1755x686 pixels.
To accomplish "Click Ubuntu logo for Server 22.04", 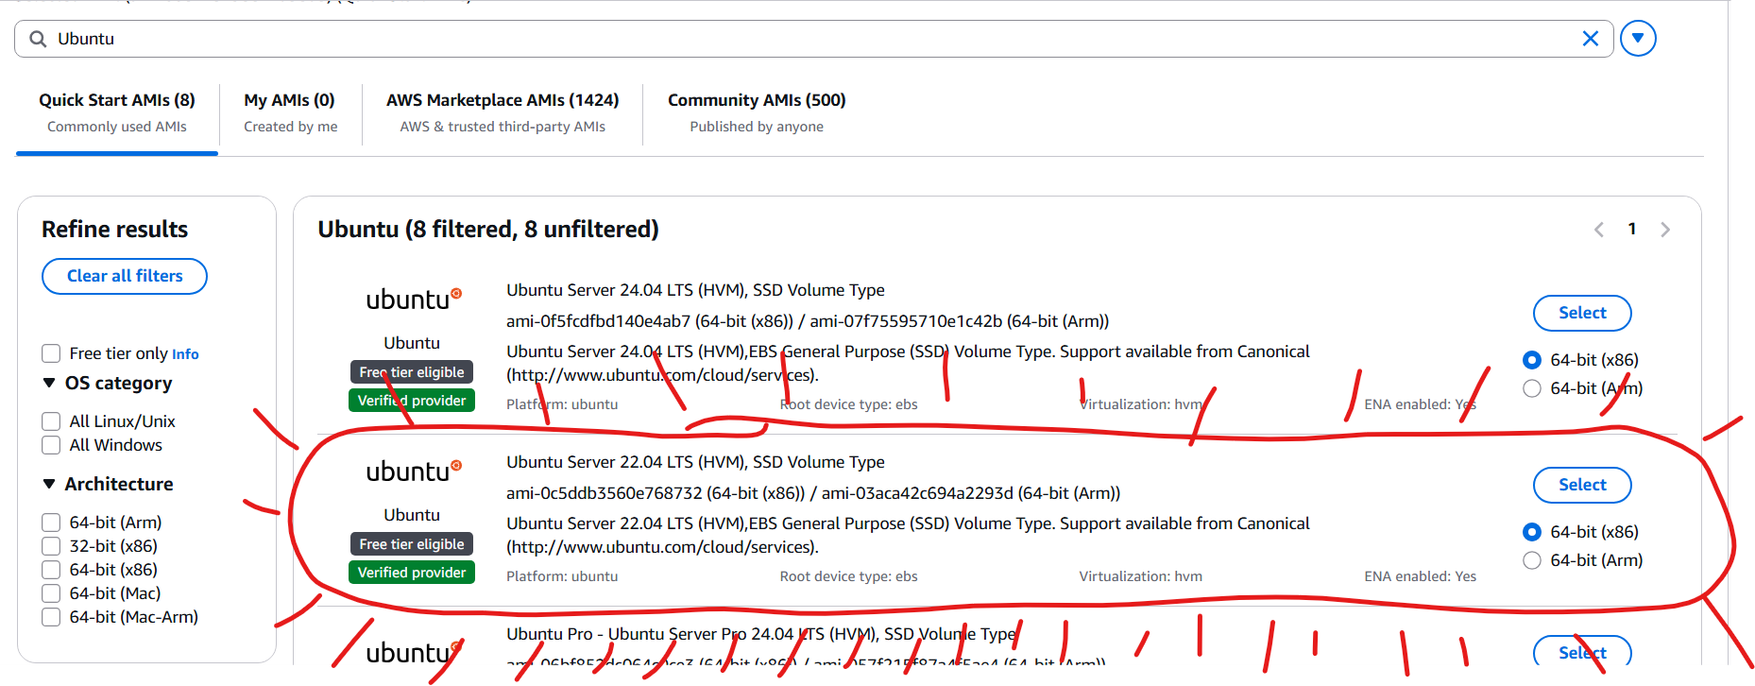I will (x=413, y=472).
